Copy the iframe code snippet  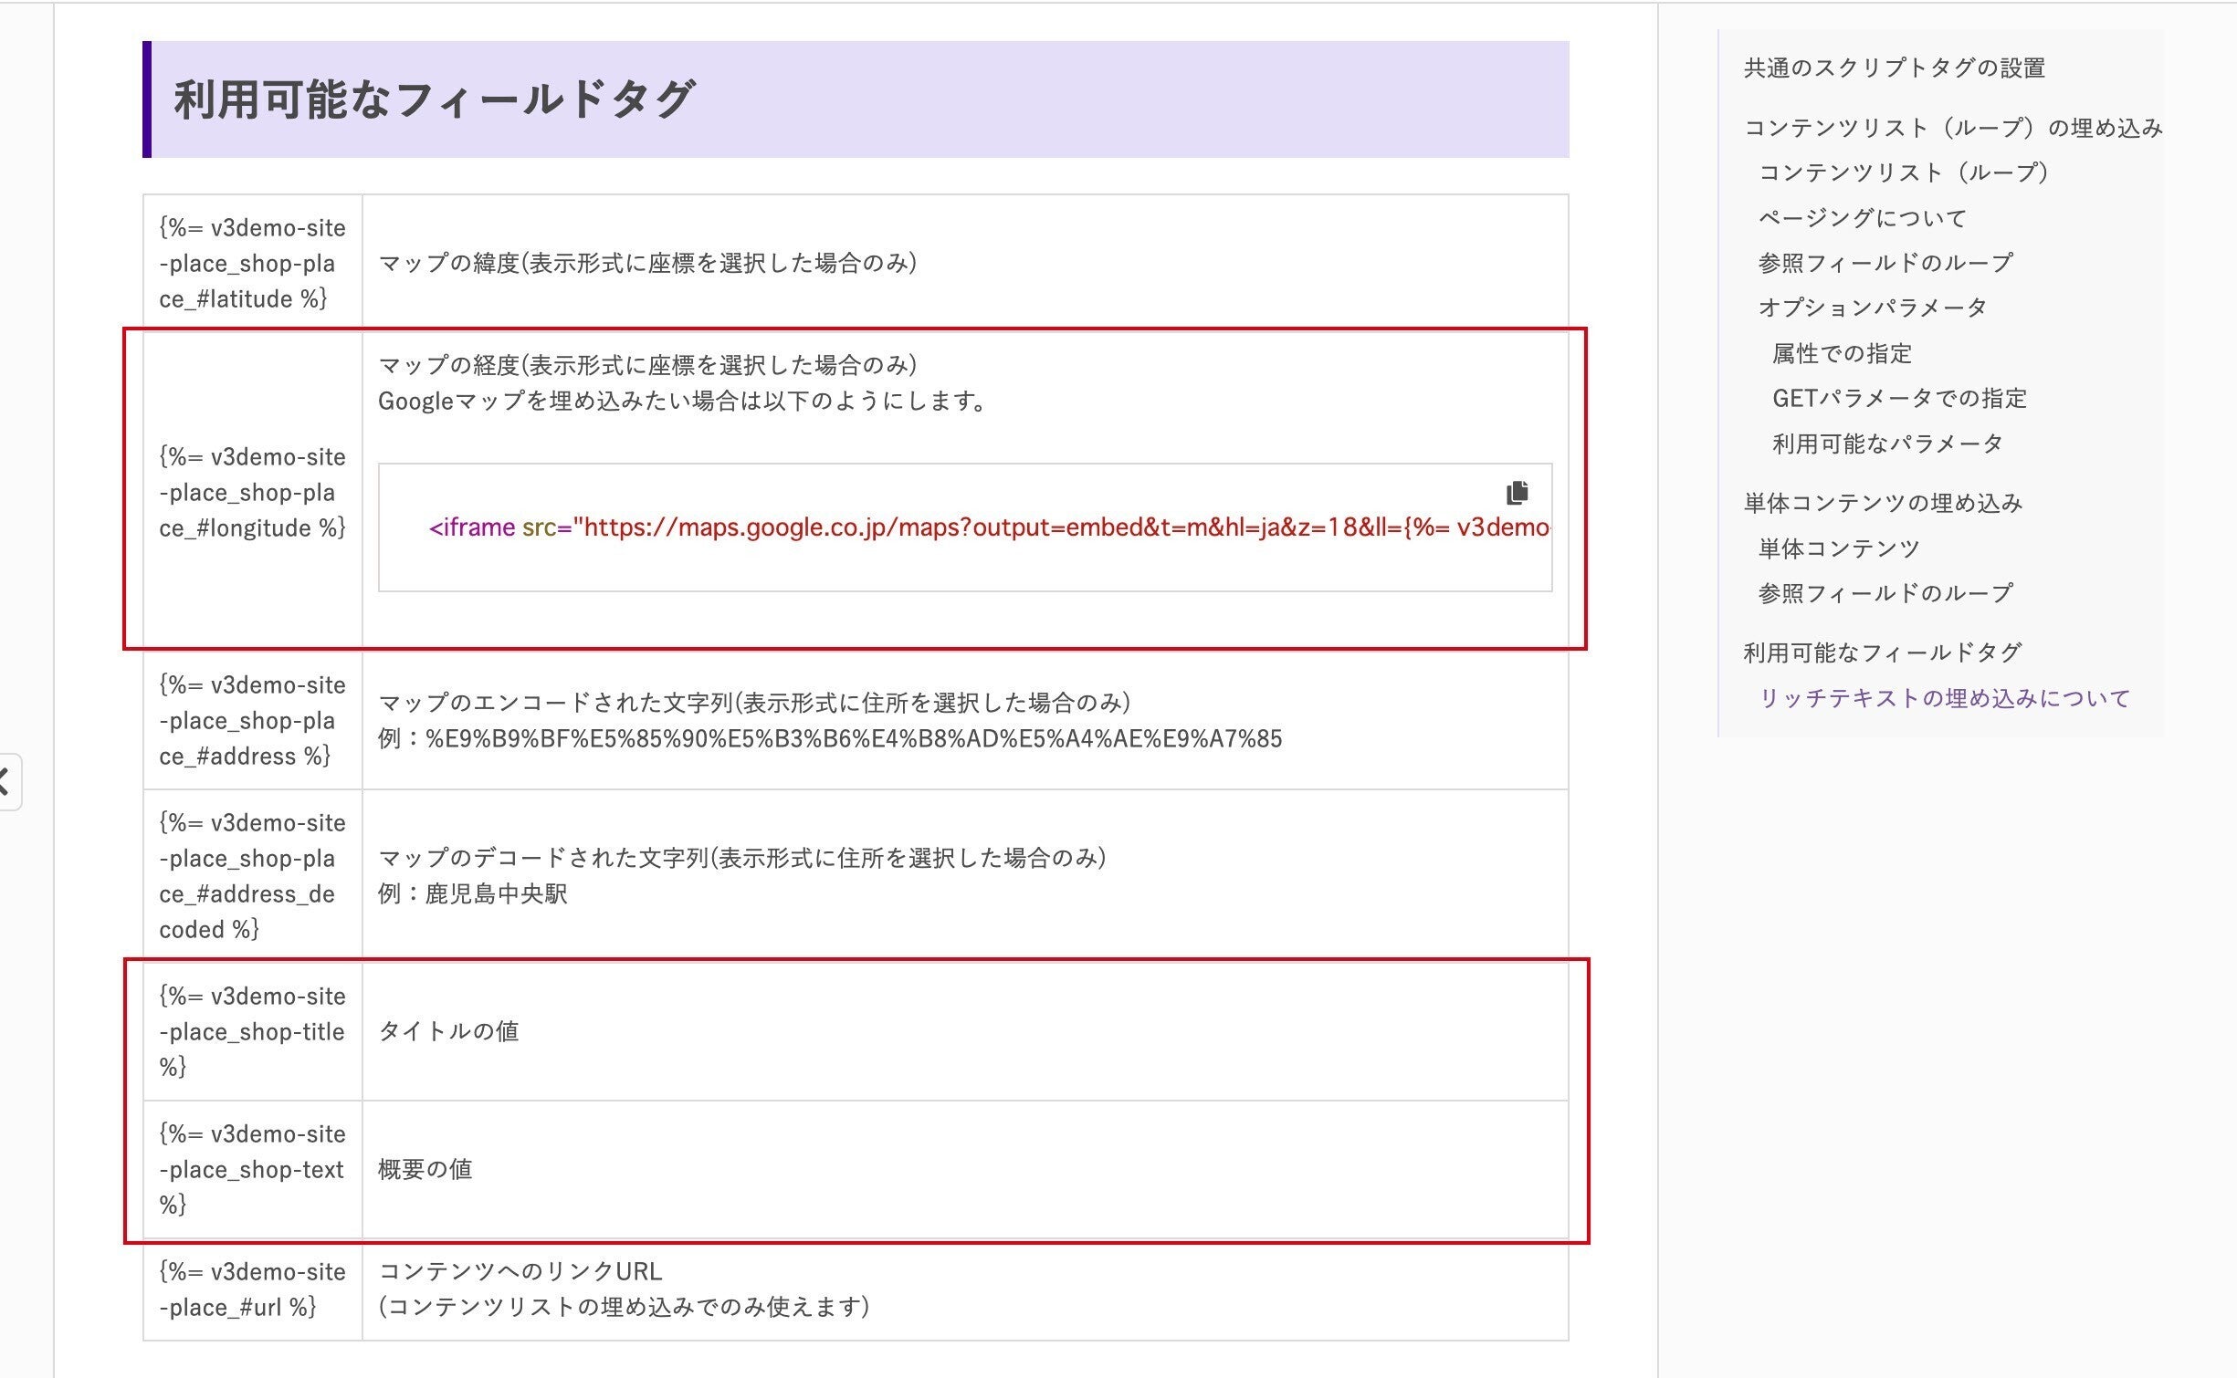coord(1517,493)
